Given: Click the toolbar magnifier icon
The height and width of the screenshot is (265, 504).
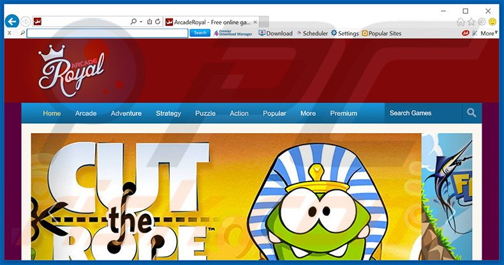Looking at the screenshot, I should click(22, 33).
